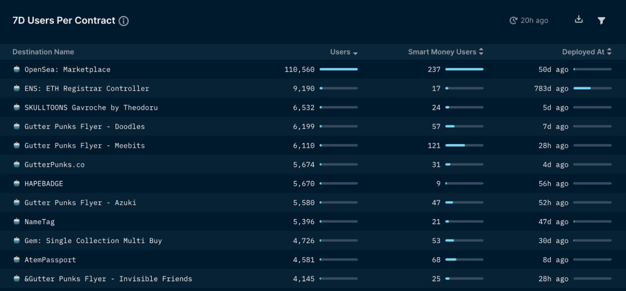
Task: Click the contract icon for AtemPassport
Action: pyautogui.click(x=17, y=259)
